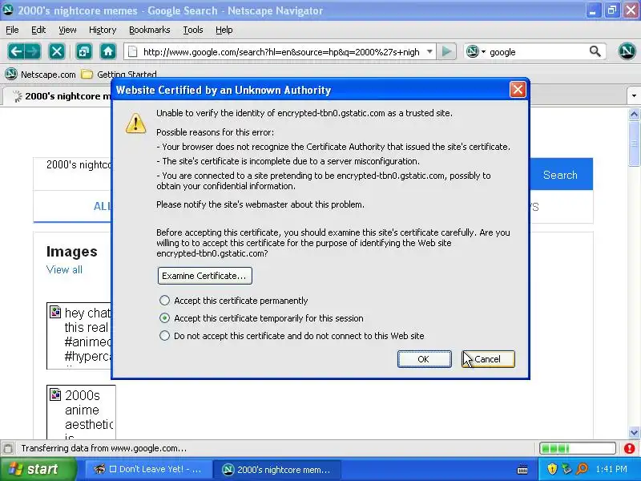The image size is (641, 481).
Task: Click the Netscape N throbber logo
Action: click(x=627, y=51)
